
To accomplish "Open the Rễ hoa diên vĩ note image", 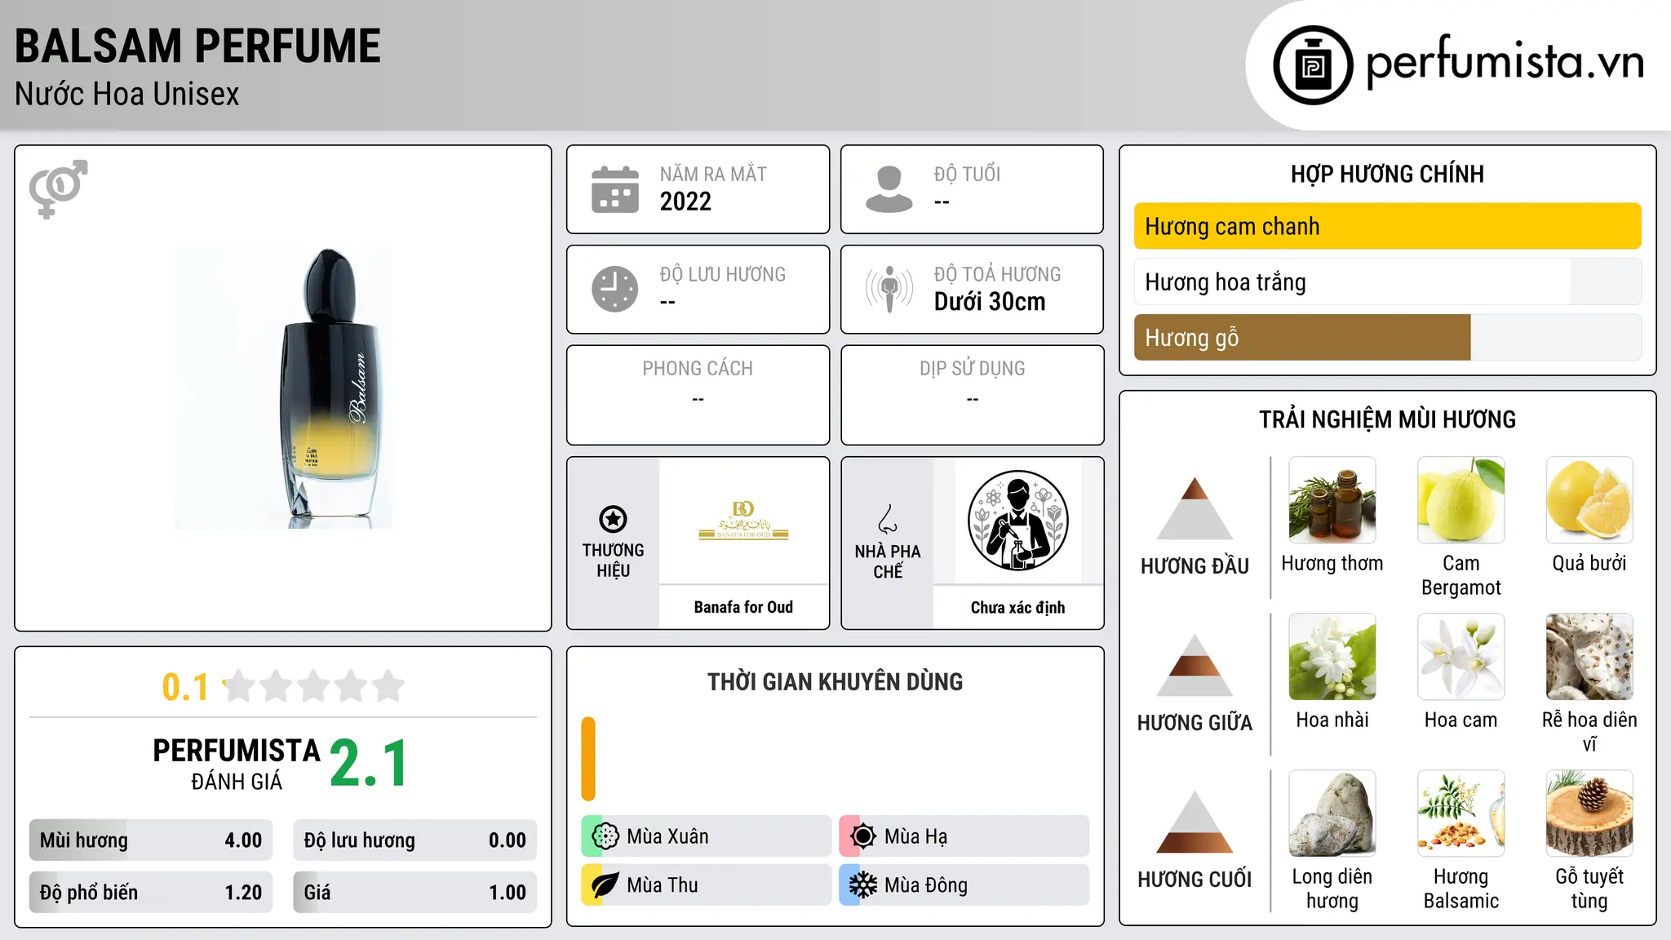I will pos(1589,657).
